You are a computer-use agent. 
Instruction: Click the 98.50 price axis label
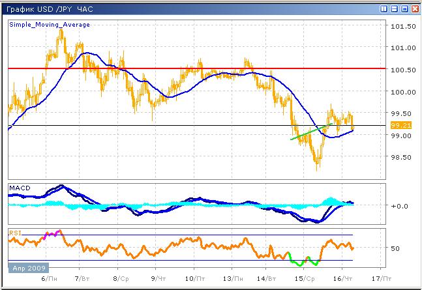coord(400,157)
